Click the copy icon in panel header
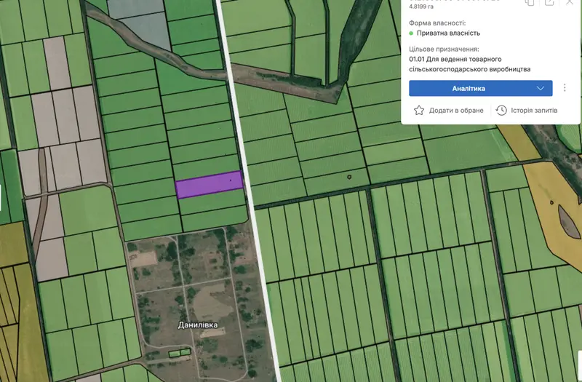582x382 pixels. point(530,2)
